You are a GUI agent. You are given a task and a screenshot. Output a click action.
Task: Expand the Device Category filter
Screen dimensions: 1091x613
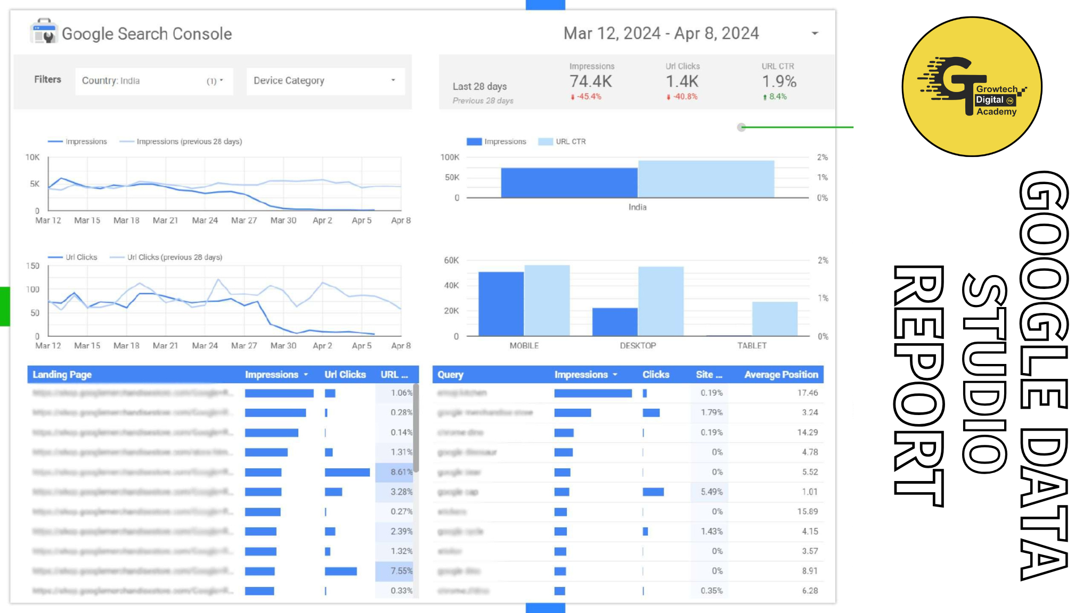(325, 81)
